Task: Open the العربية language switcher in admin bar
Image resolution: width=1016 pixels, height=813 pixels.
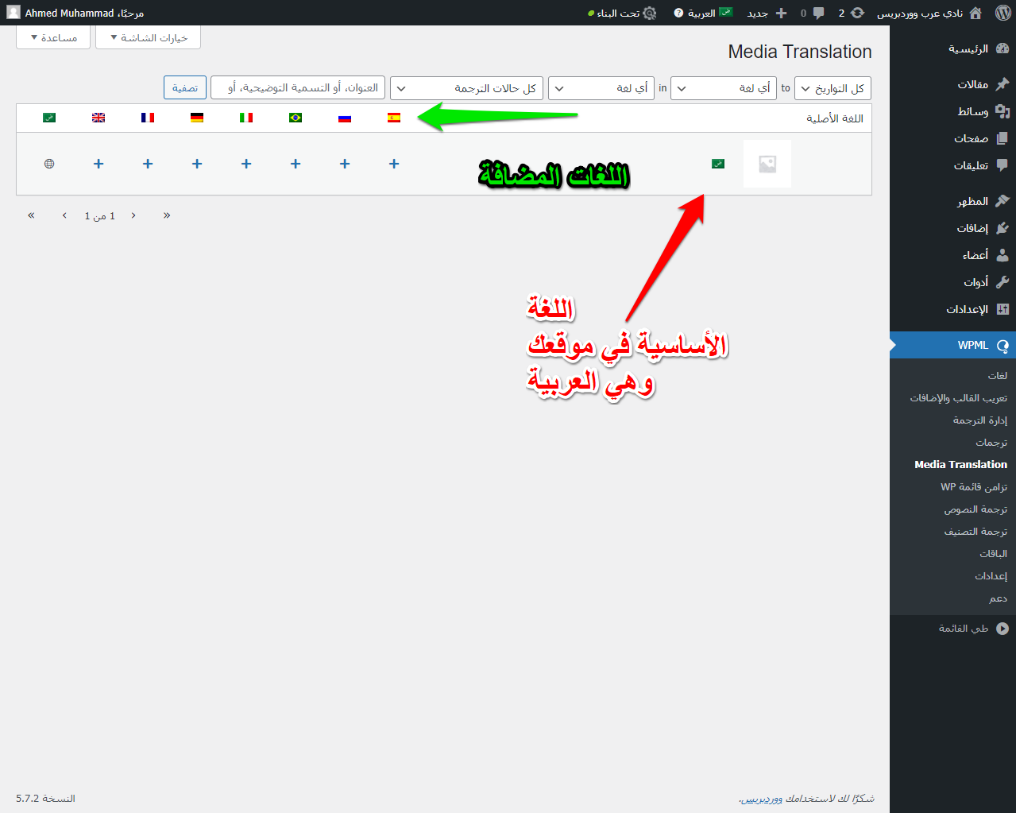Action: tap(710, 13)
